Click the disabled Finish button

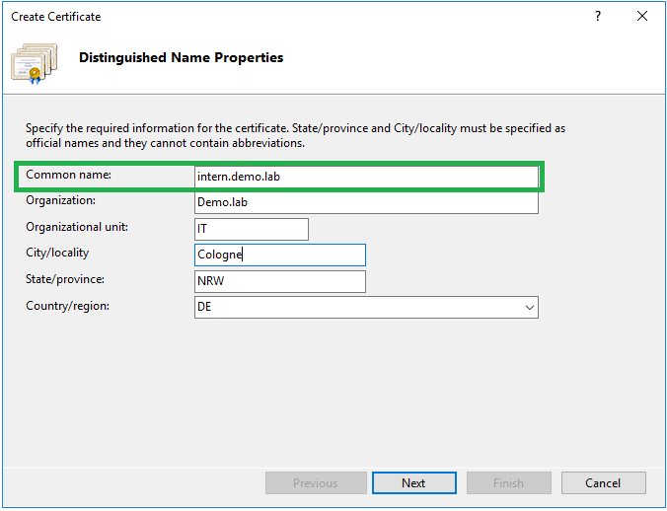[508, 482]
